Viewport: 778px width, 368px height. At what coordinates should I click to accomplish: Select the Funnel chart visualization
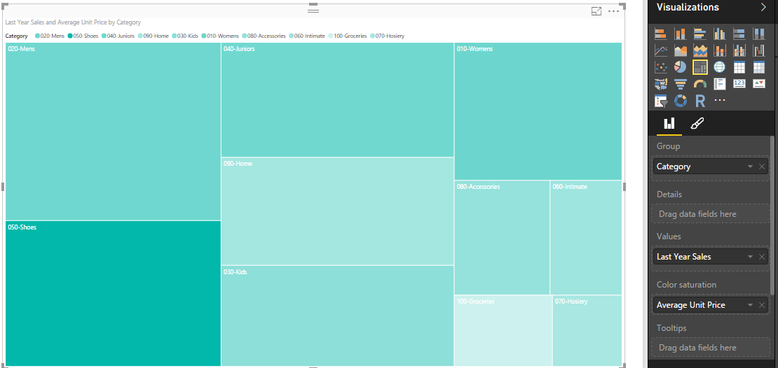pyautogui.click(x=681, y=84)
